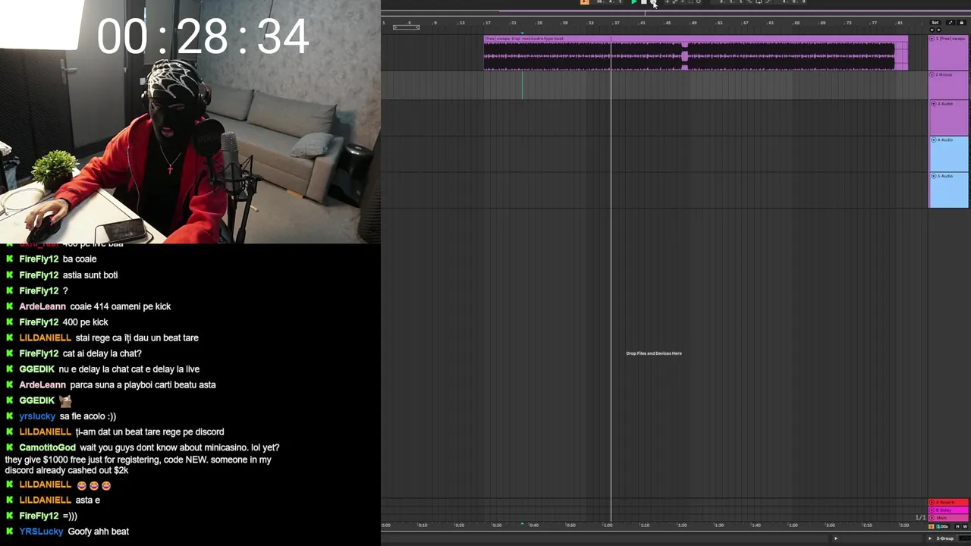Click the green Play button in transport
Image resolution: width=971 pixels, height=546 pixels.
pos(634,2)
